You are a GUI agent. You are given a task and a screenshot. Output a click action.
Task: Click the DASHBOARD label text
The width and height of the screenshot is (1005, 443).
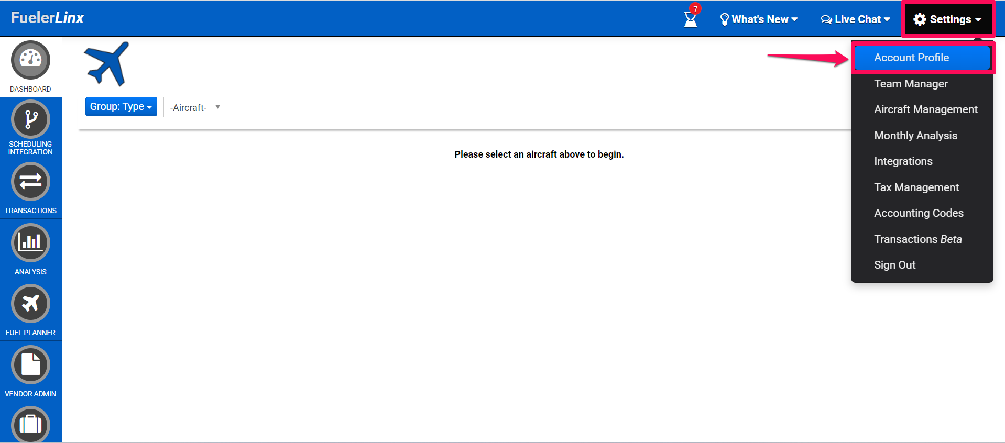point(30,89)
